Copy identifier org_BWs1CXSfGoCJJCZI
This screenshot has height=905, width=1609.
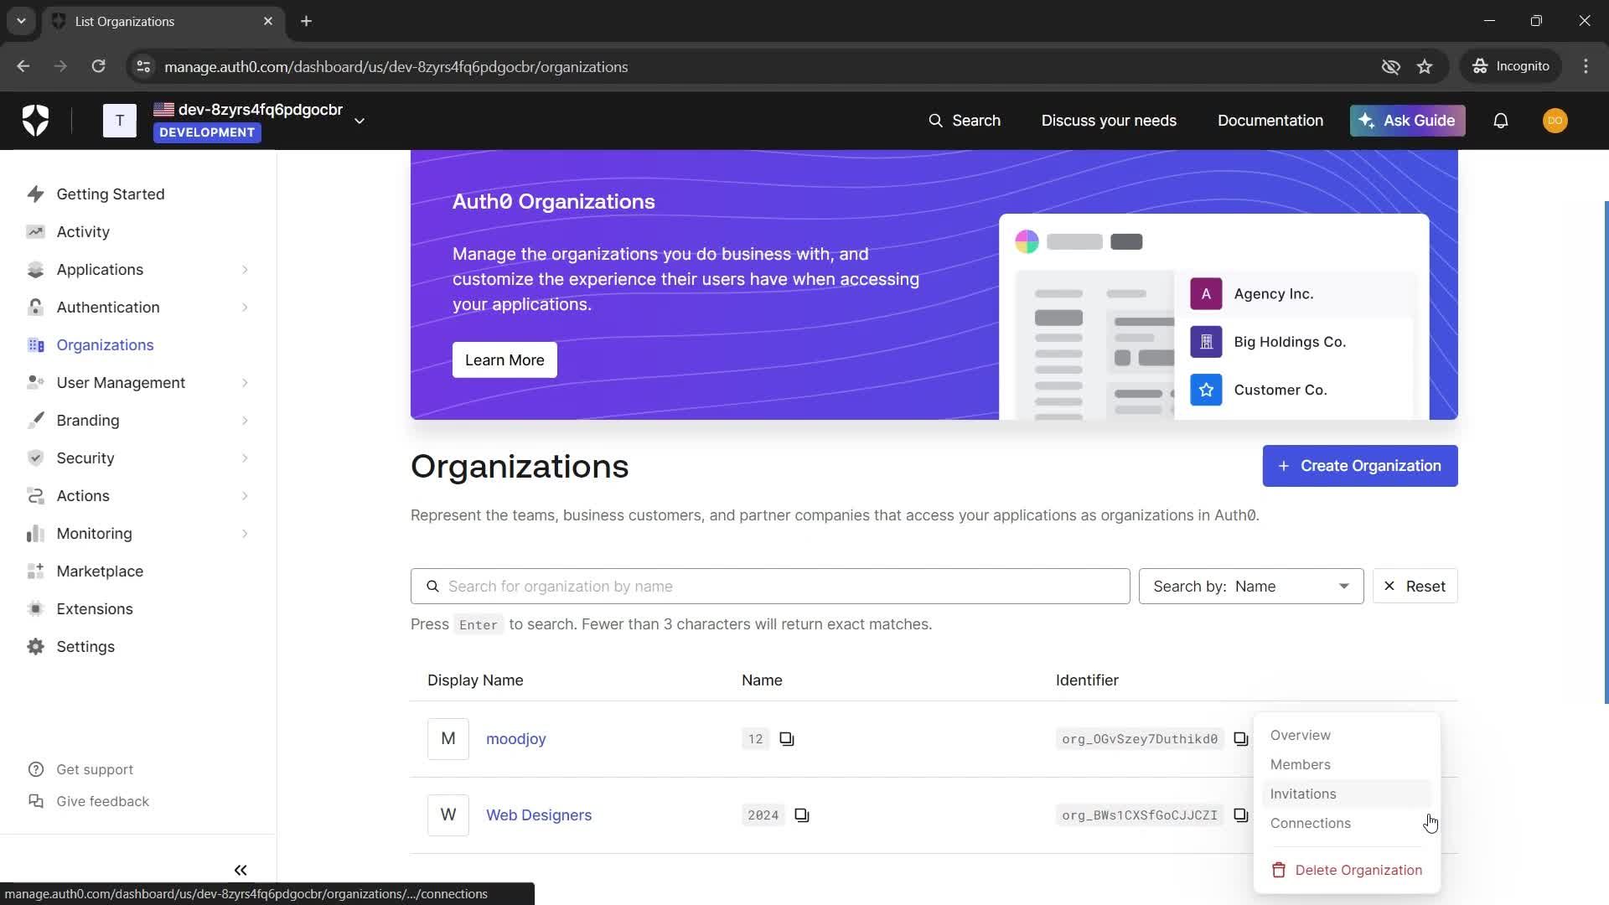coord(1241,815)
